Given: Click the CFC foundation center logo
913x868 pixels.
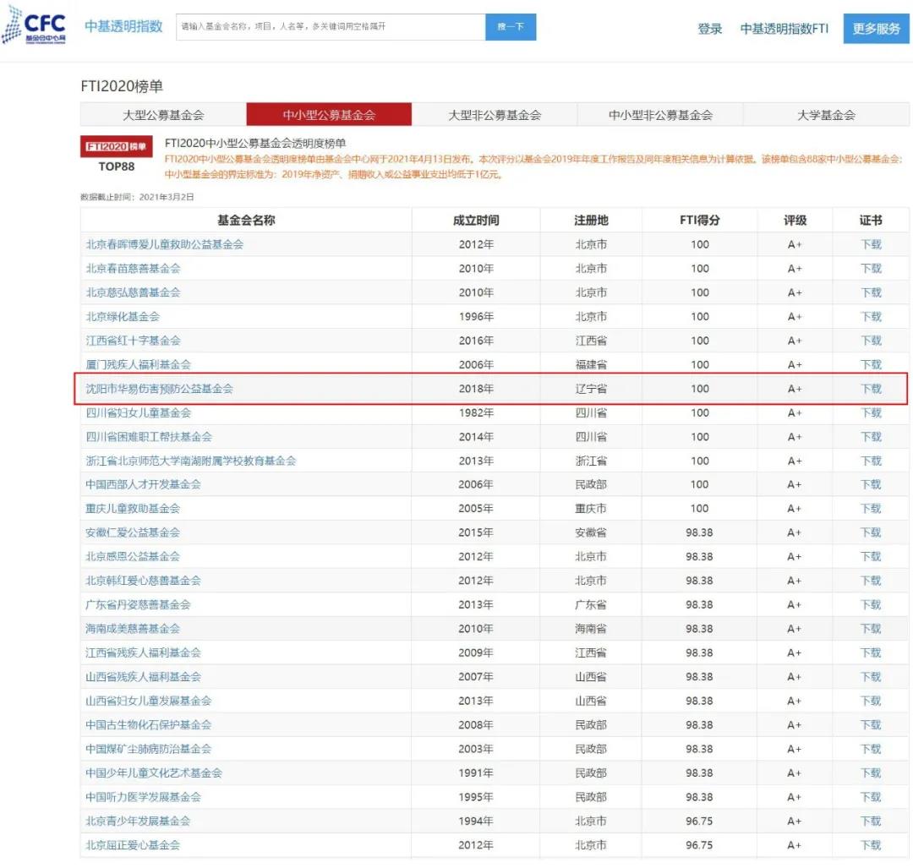Looking at the screenshot, I should [35, 25].
